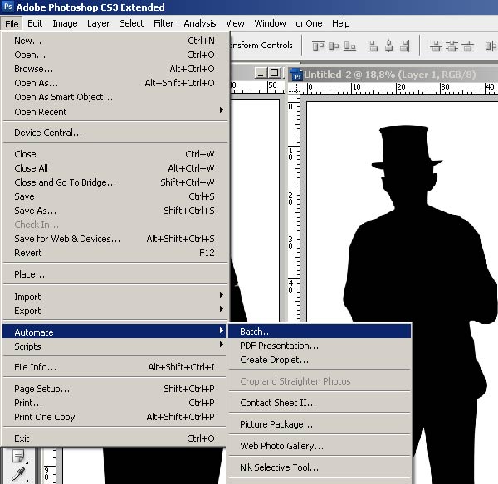
Task: Select the Notes tool in toolbox
Action: click(x=18, y=457)
